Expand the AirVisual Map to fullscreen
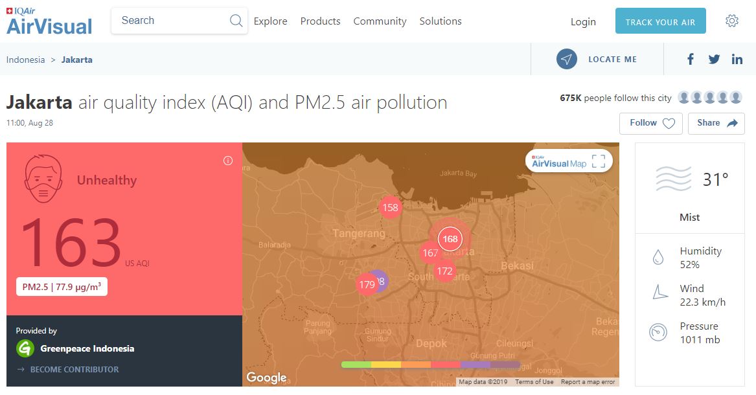Viewport: 756px width, 395px height. click(x=599, y=161)
